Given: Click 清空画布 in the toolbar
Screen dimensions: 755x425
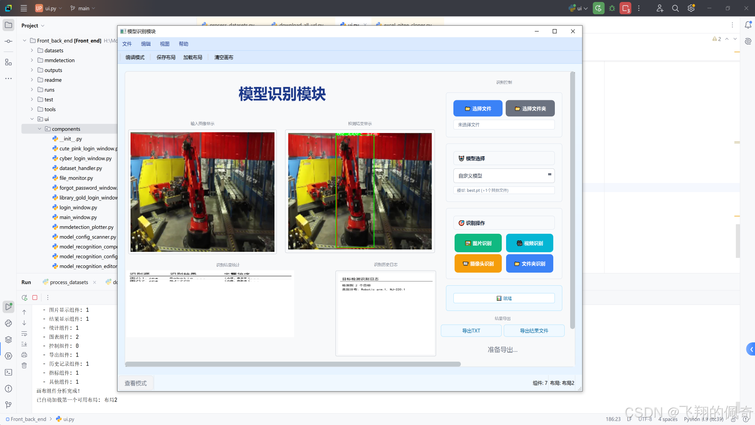Looking at the screenshot, I should [224, 57].
